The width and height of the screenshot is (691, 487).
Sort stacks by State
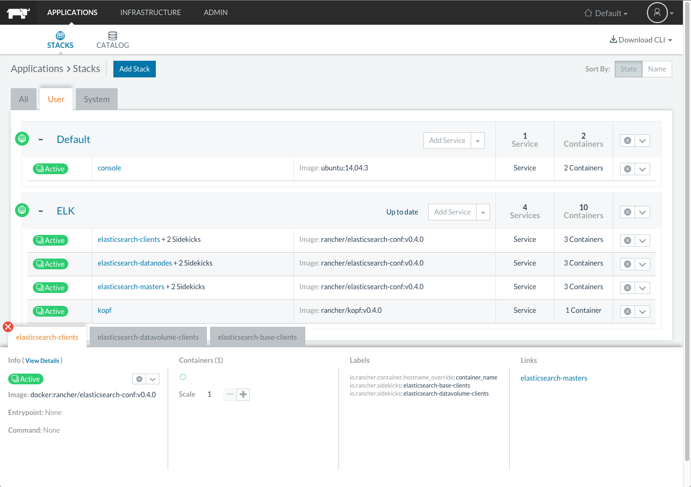(x=628, y=69)
